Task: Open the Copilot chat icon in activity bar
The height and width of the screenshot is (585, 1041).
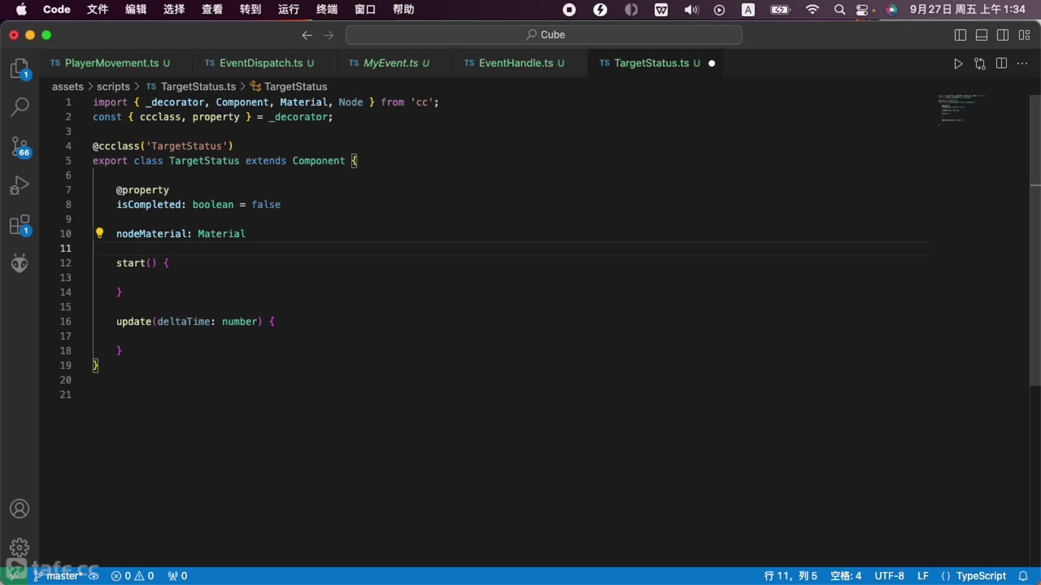Action: 20,263
